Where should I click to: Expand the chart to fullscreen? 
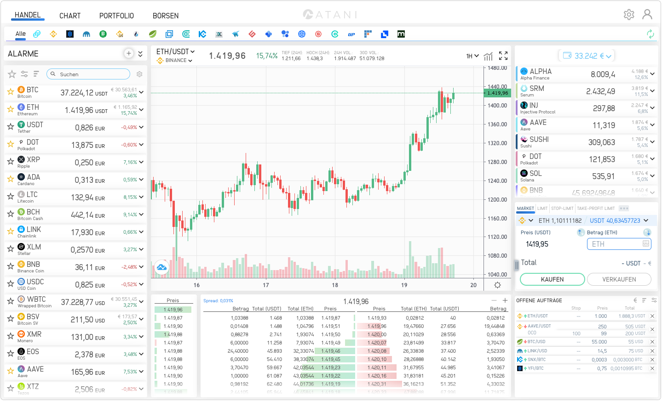(x=503, y=56)
